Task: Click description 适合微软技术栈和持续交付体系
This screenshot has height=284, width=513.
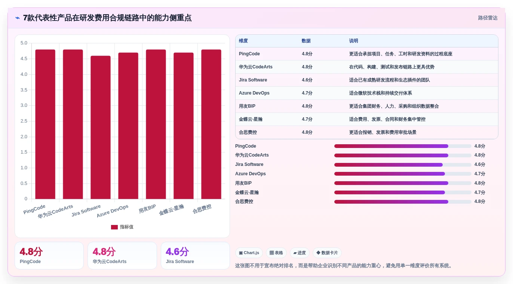Action: click(381, 93)
